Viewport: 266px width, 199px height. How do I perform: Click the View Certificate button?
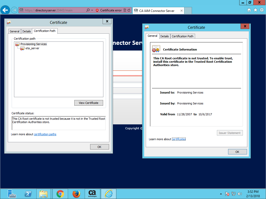89,103
